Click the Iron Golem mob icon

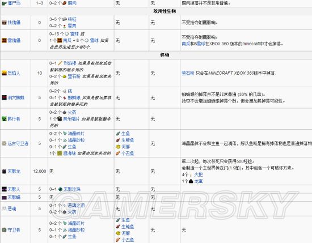(4, 23)
